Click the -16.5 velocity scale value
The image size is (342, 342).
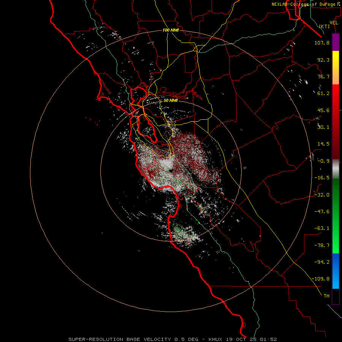pos(322,178)
